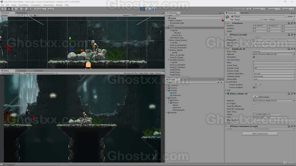This screenshot has height=166, width=296.
Task: Collapse the Prefabs folder in Project
Action: [x=167, y=90]
